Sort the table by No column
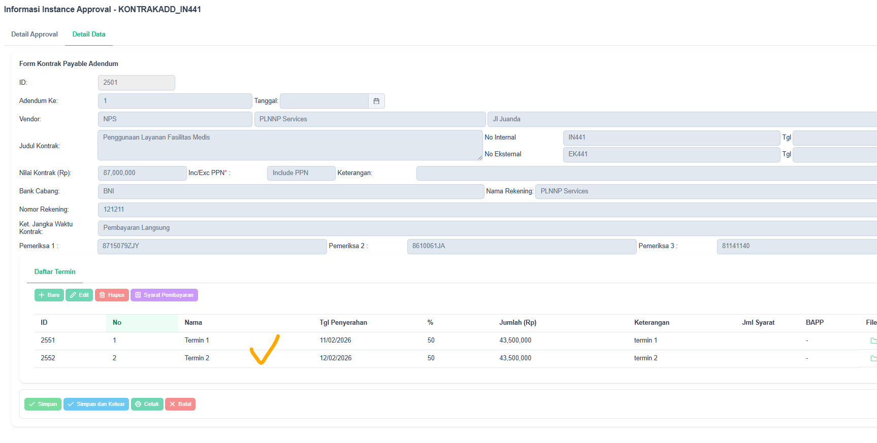The image size is (877, 443). [x=117, y=323]
